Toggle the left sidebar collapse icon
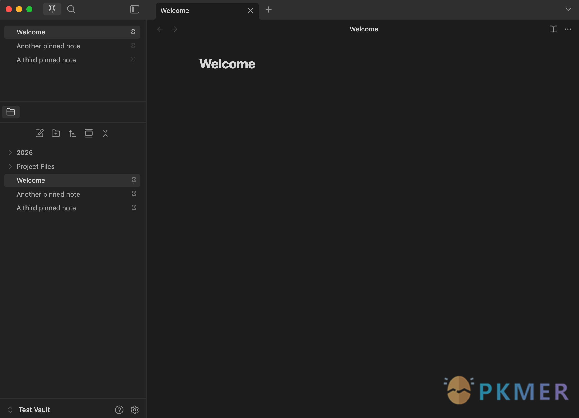Viewport: 579px width, 418px height. [134, 10]
